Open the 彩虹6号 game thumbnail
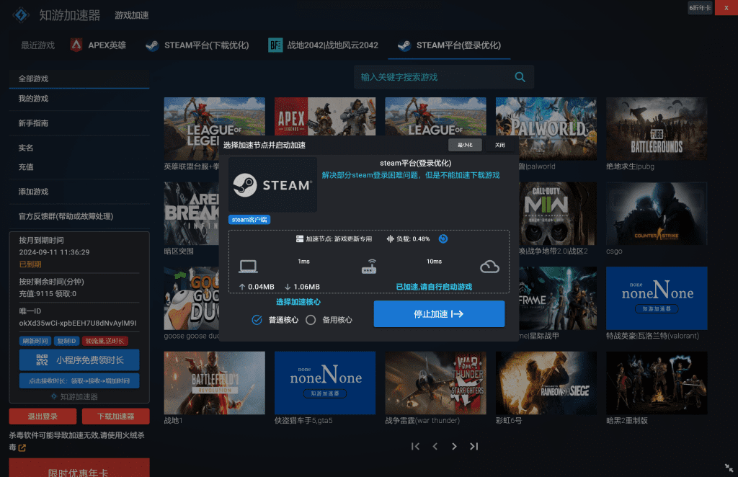738x477 pixels. [546, 383]
